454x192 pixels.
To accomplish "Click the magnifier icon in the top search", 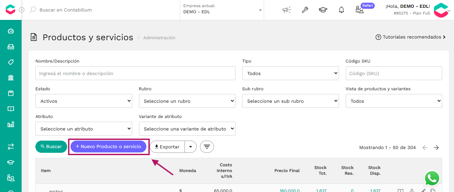I will click(x=33, y=10).
